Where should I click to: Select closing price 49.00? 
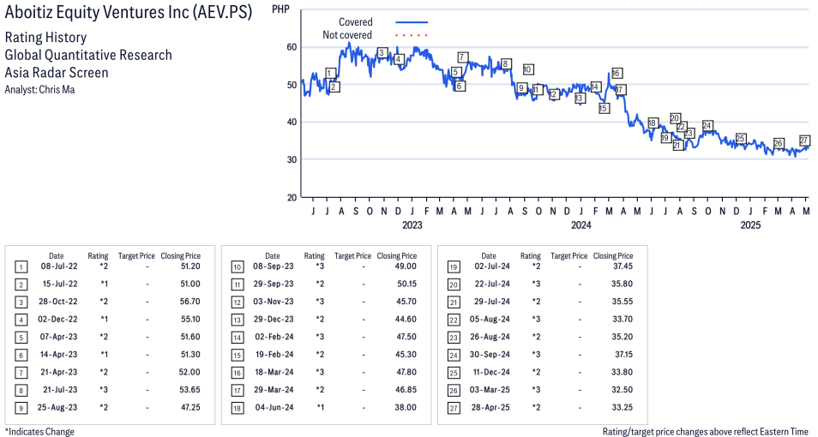pos(406,266)
